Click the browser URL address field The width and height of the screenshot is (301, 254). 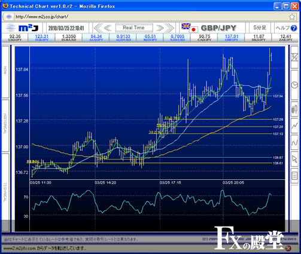(x=151, y=17)
